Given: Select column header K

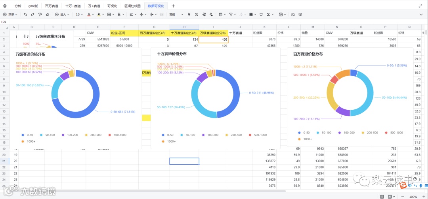Looking at the screenshot, I should pos(264,27).
